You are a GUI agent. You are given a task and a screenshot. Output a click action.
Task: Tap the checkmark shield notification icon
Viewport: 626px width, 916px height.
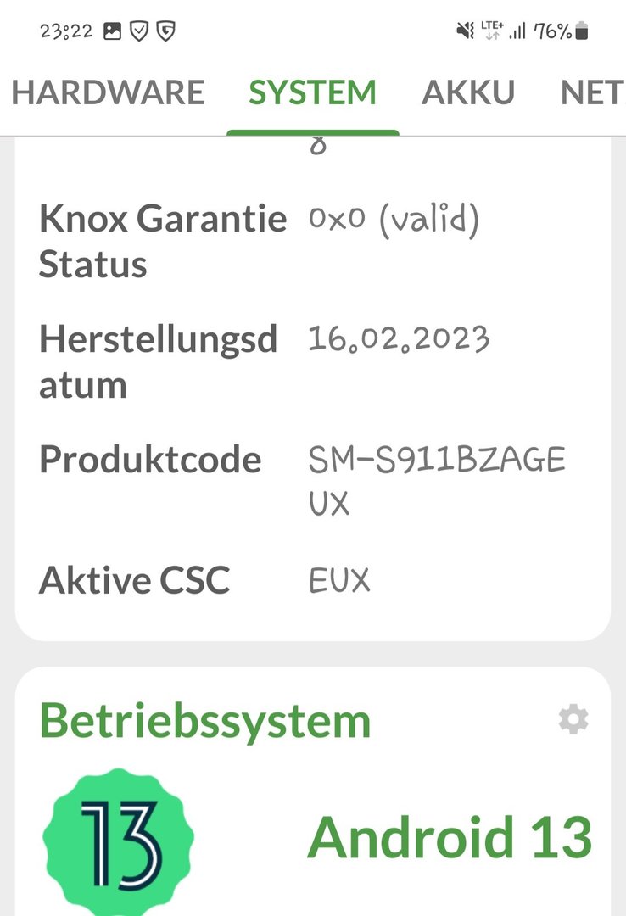138,31
